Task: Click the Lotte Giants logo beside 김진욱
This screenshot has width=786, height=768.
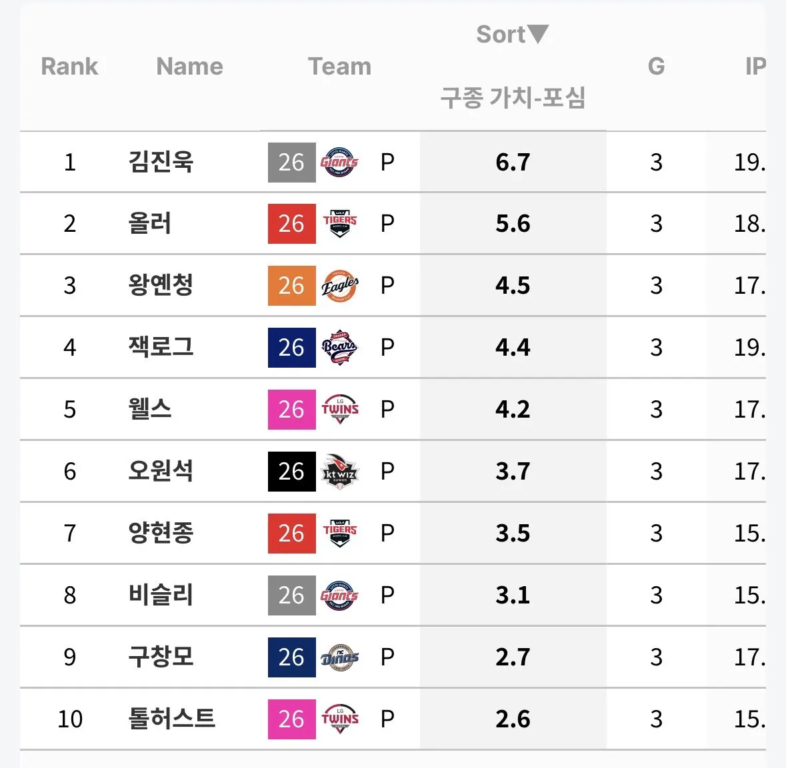Action: 340,161
